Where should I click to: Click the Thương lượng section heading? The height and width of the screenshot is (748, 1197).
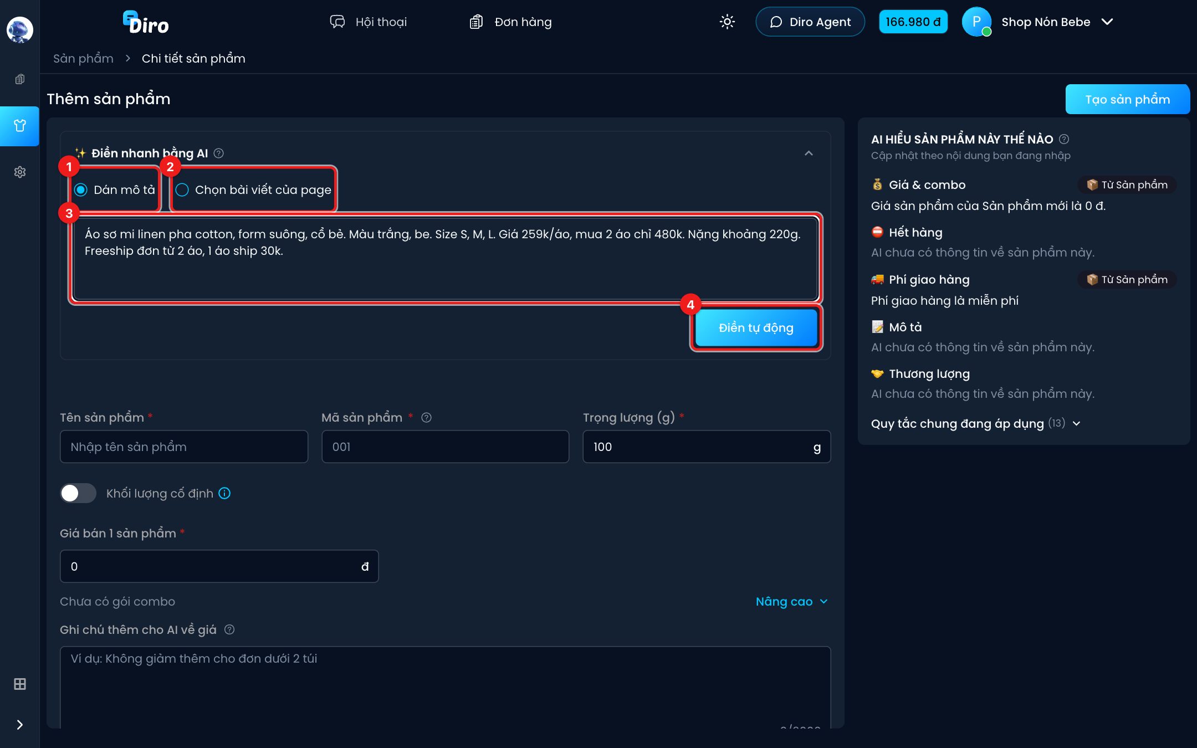(929, 374)
